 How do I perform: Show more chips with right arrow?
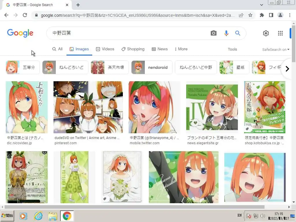tap(287, 69)
